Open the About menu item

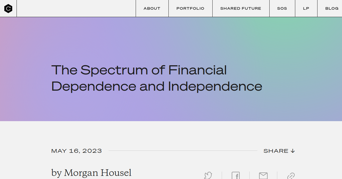point(152,9)
